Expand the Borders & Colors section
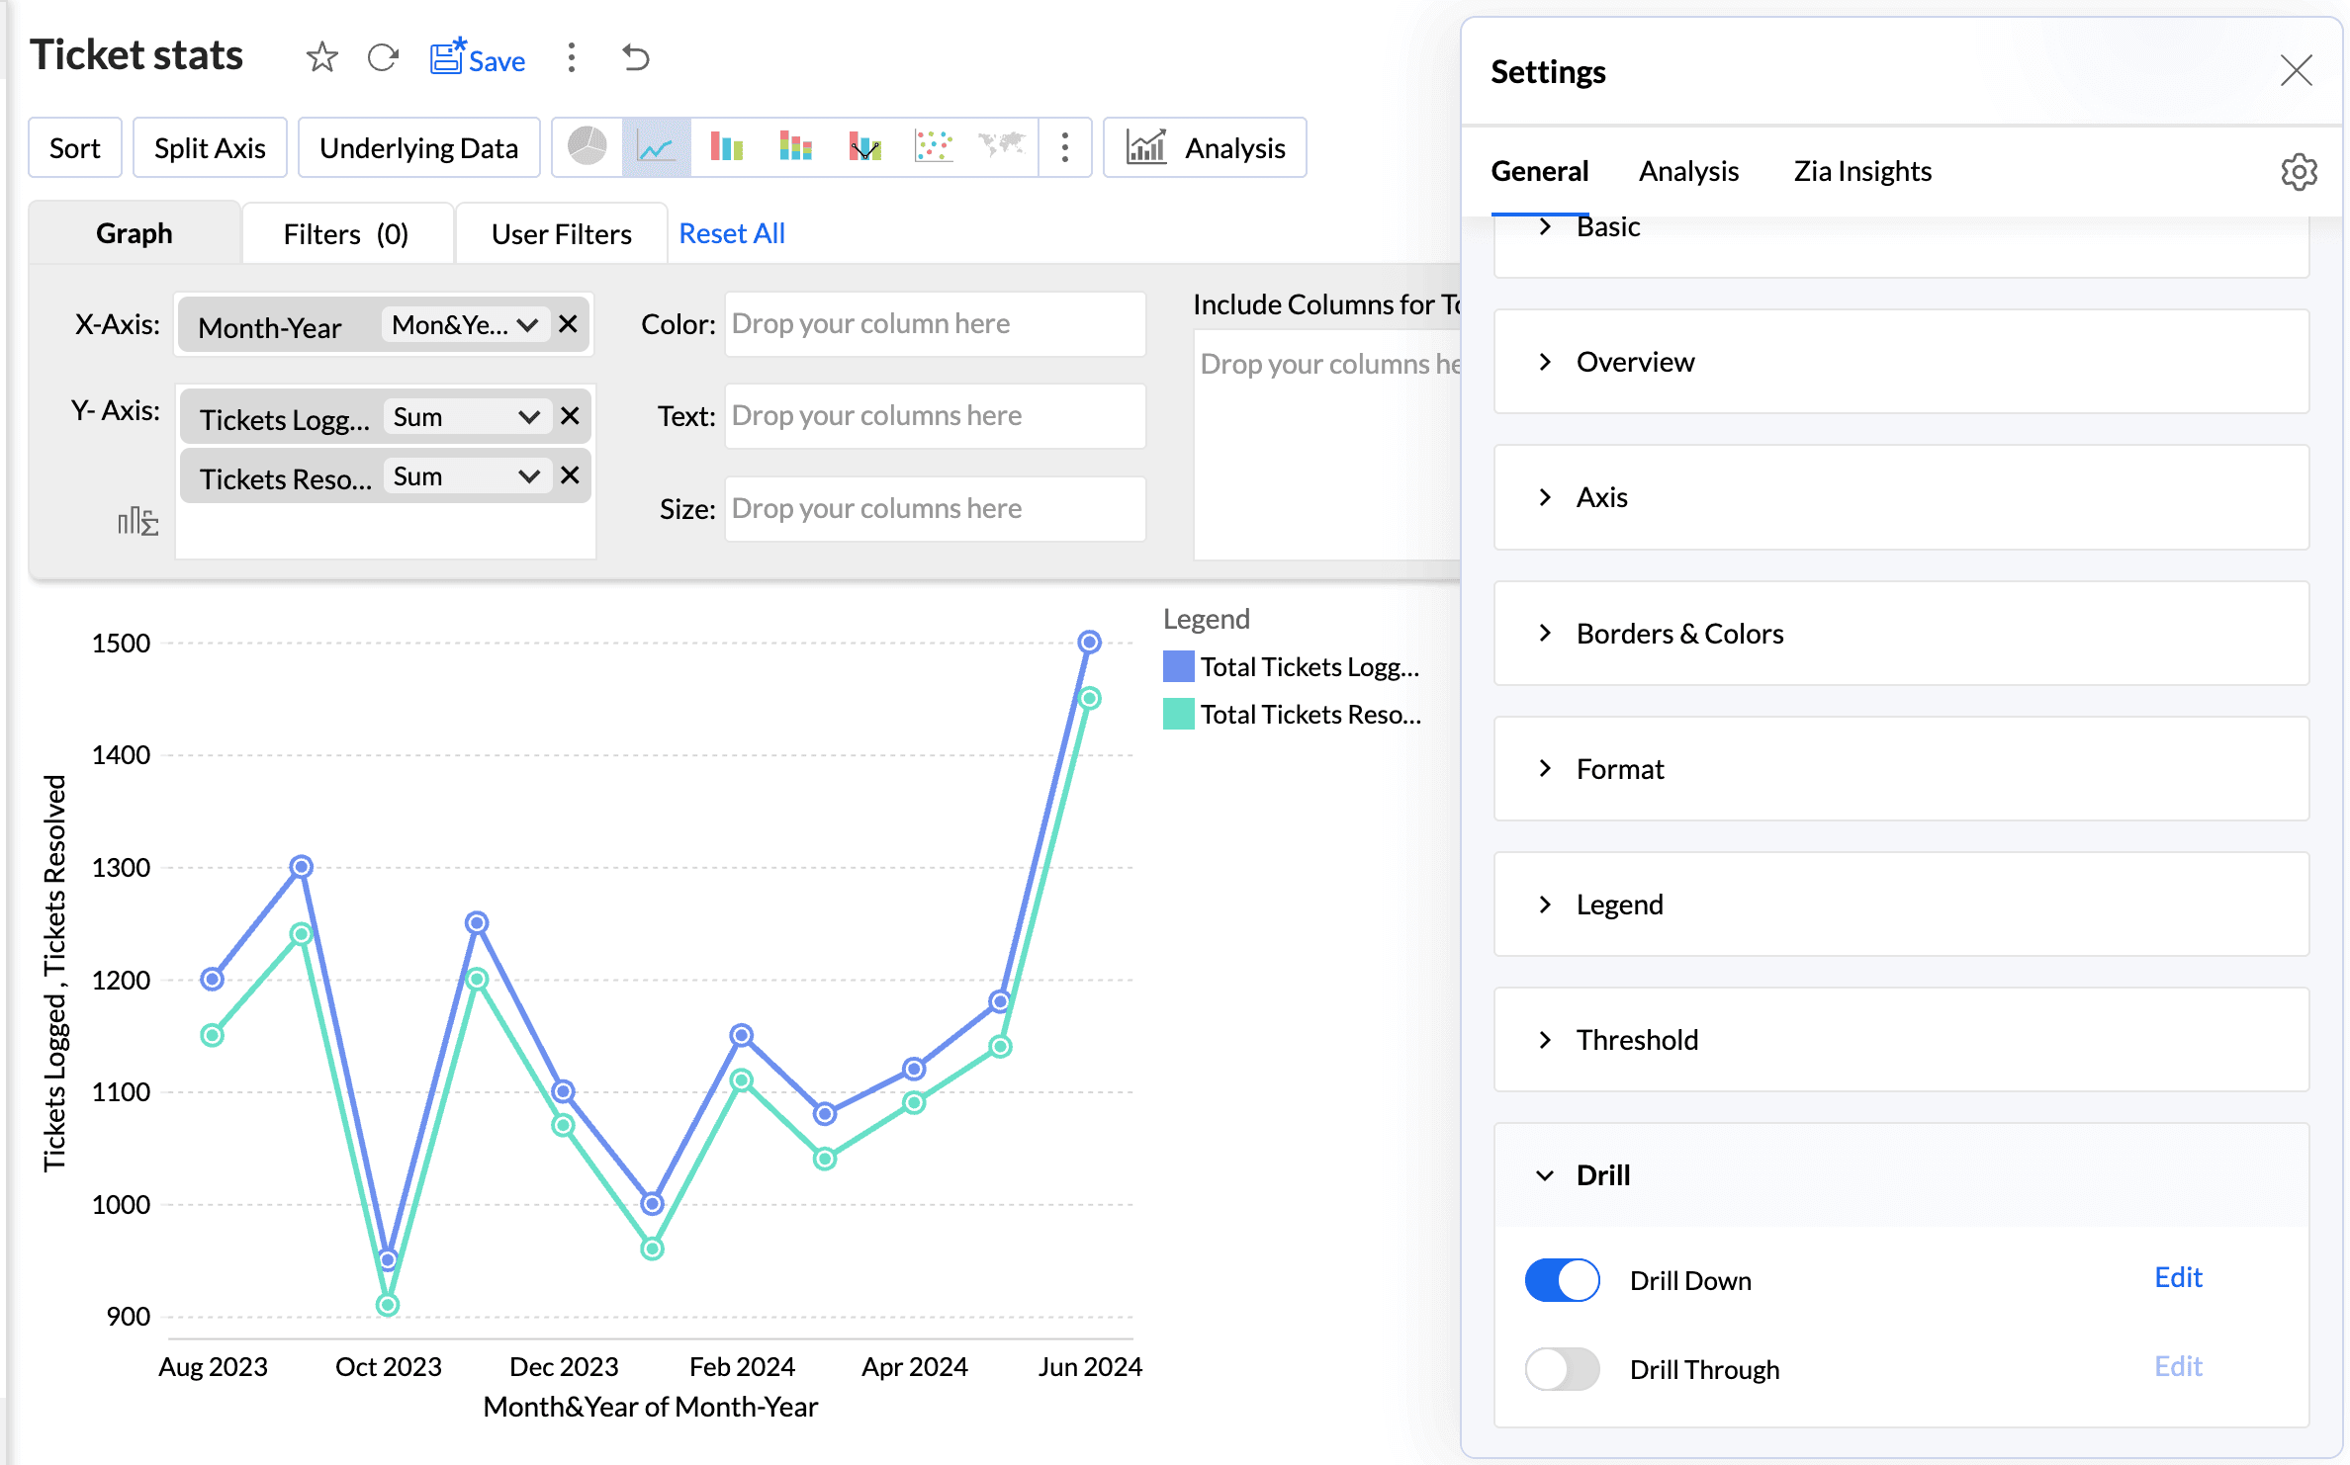This screenshot has height=1465, width=2350. point(1678,634)
